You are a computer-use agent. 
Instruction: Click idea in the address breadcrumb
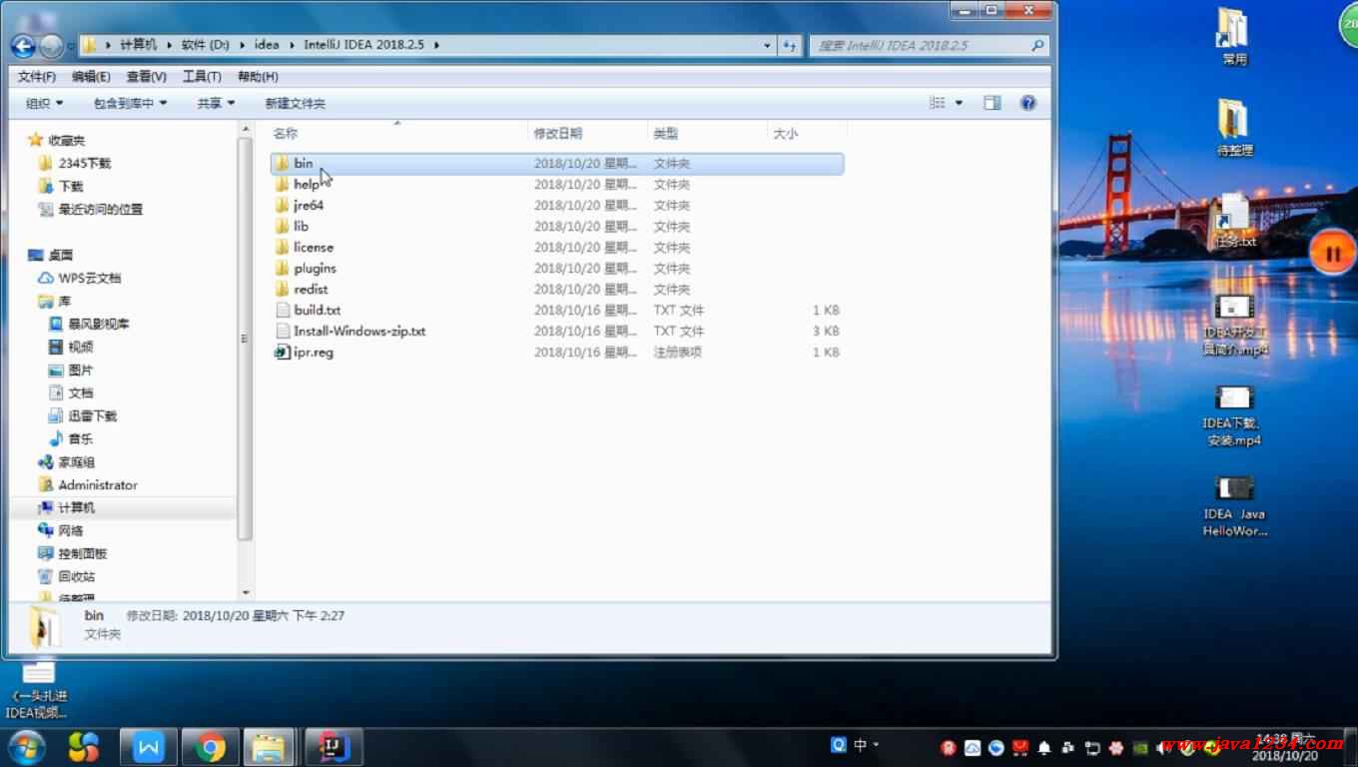coord(267,45)
